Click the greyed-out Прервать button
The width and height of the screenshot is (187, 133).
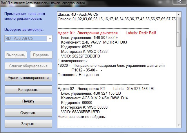(x=41, y=55)
